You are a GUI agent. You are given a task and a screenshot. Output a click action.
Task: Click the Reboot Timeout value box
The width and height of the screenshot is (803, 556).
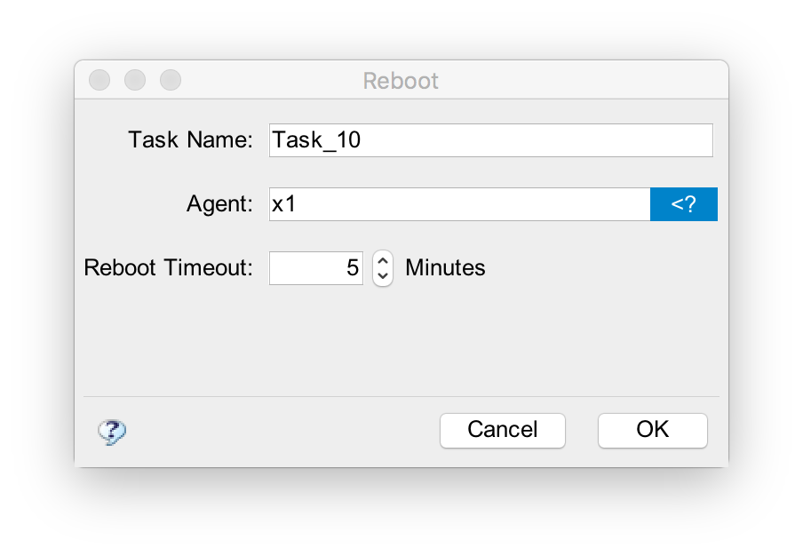(x=316, y=267)
